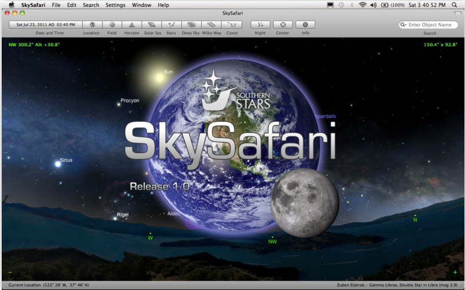Open the Apple menu
Viewport: 465px width, 290px height.
[12, 5]
